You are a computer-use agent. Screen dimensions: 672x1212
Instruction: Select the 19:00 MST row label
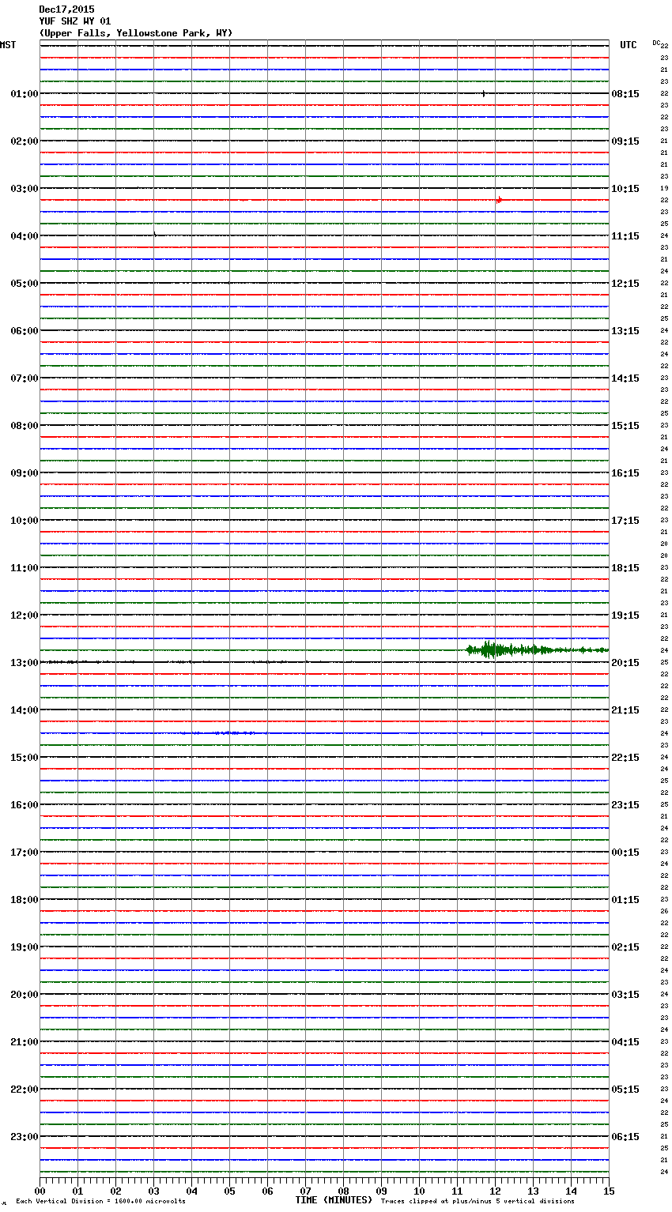pos(24,947)
